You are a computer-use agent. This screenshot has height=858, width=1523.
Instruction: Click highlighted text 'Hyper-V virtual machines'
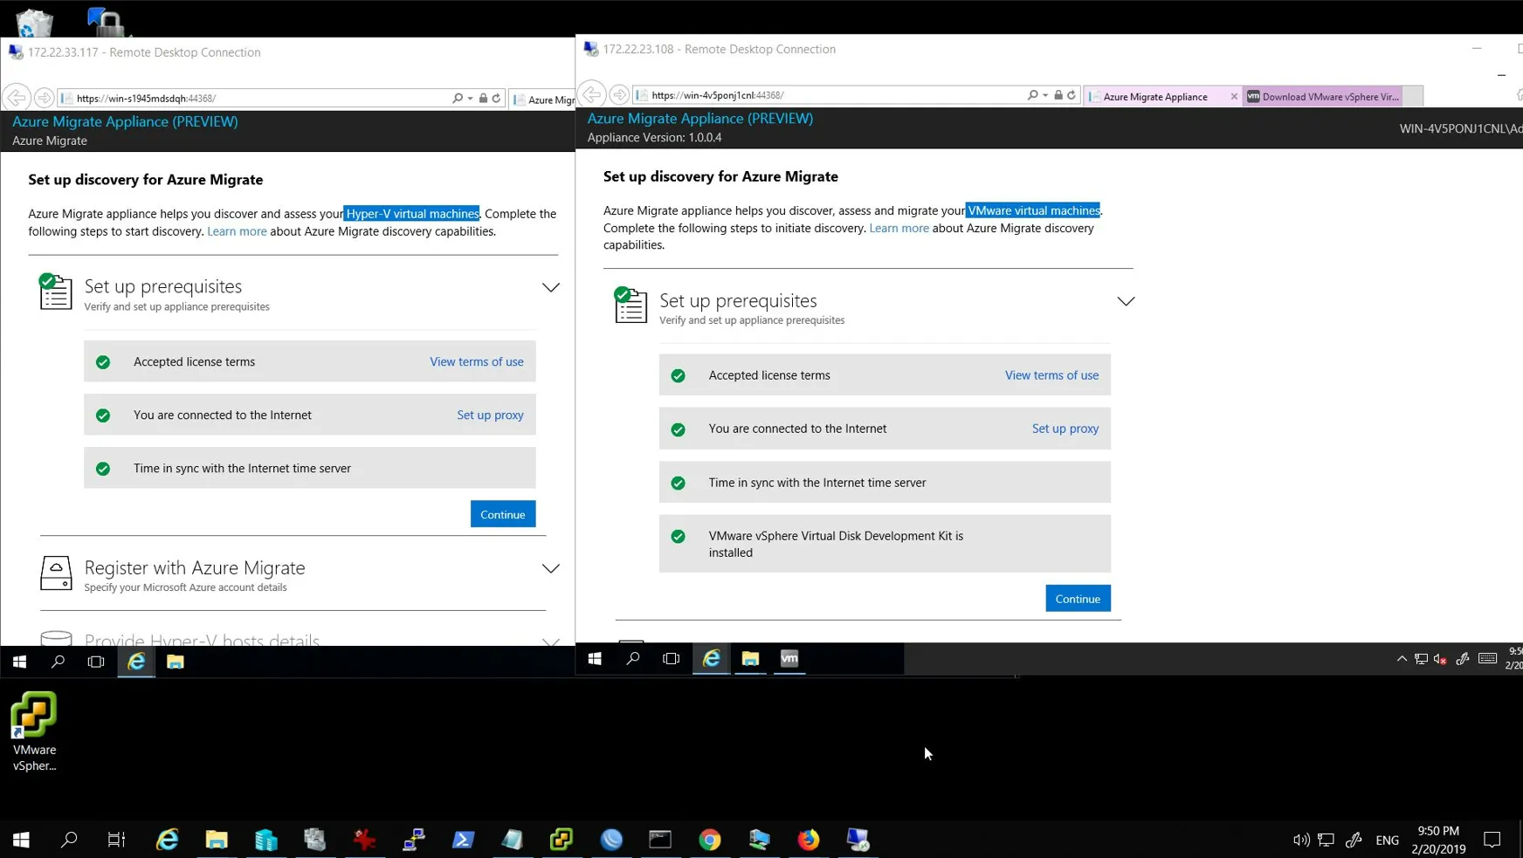tap(412, 214)
